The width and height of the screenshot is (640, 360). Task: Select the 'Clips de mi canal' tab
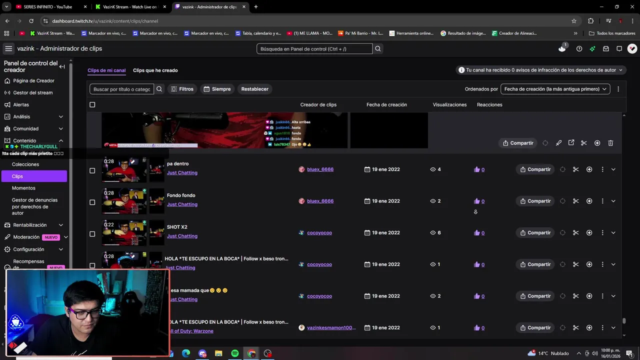click(106, 70)
